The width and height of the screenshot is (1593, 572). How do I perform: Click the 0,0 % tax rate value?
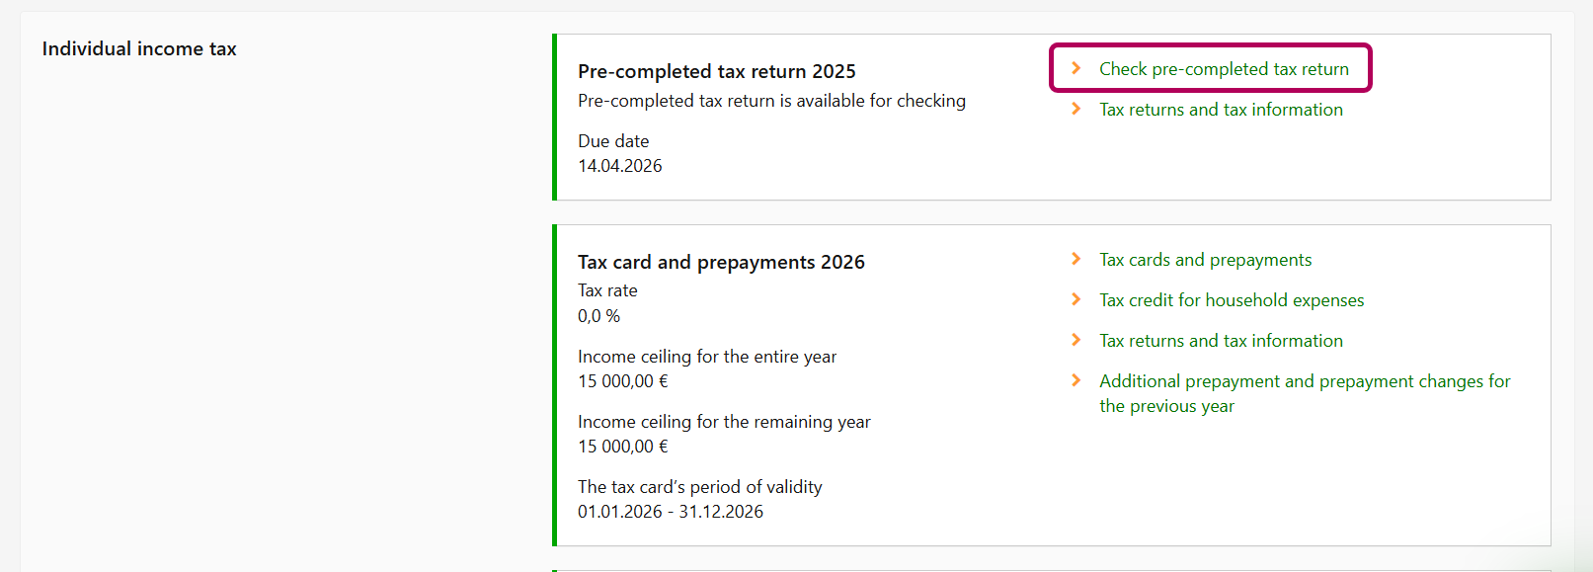598,316
